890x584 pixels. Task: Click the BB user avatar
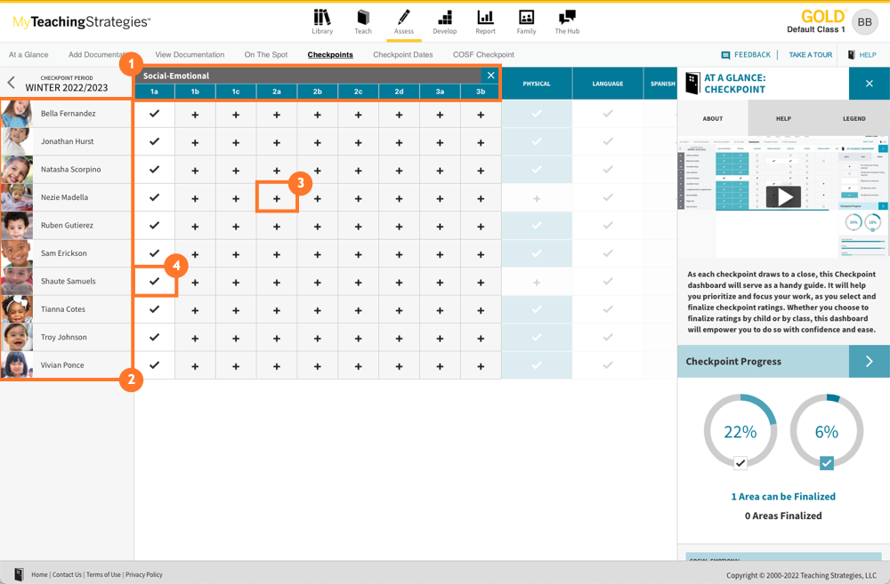pyautogui.click(x=864, y=22)
